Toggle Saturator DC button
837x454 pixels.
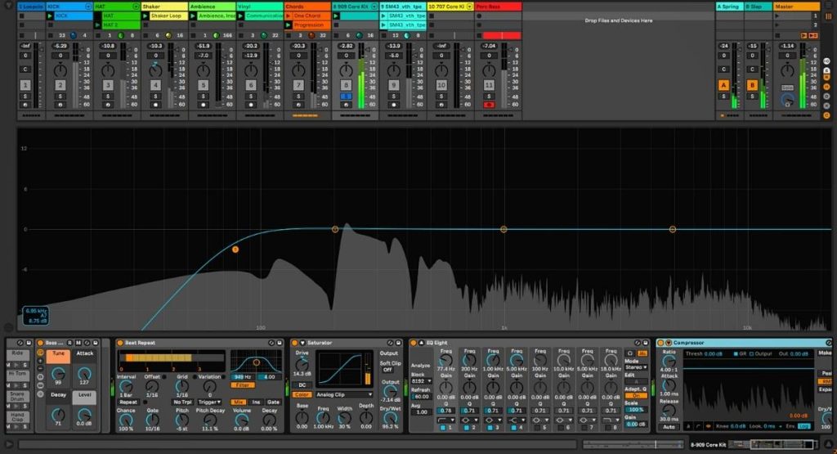pyautogui.click(x=302, y=385)
